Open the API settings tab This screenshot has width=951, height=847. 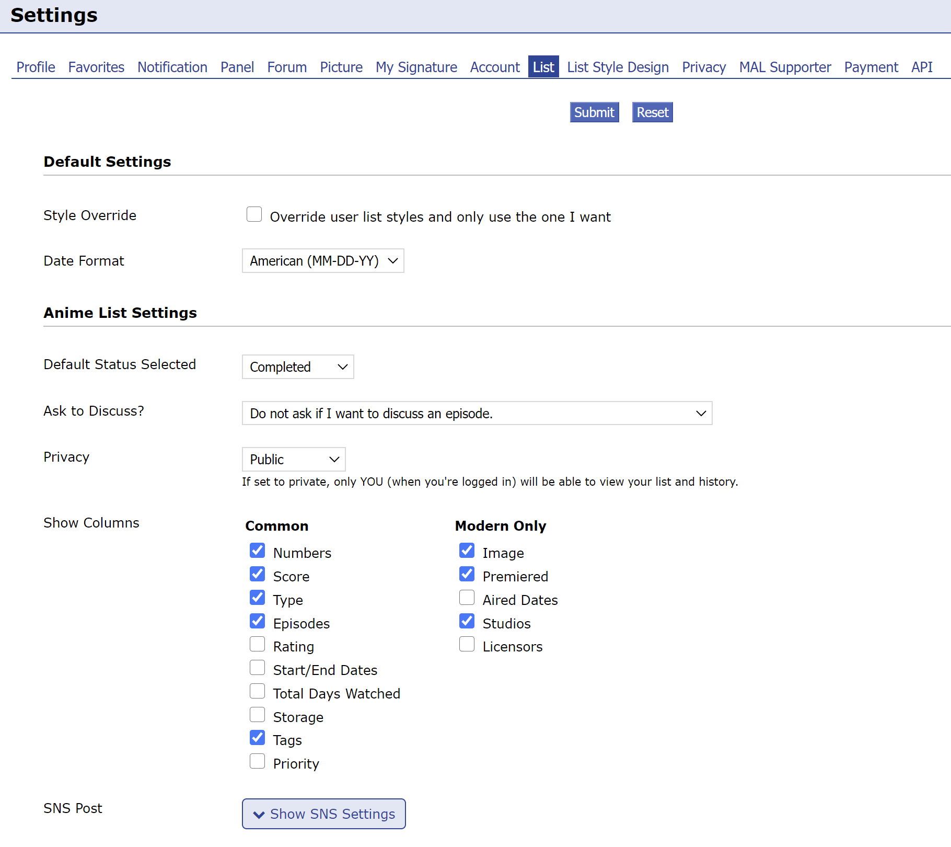tap(922, 67)
